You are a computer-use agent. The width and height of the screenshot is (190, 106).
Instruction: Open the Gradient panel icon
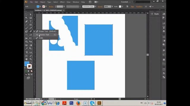point(164,41)
